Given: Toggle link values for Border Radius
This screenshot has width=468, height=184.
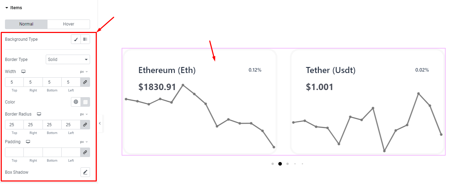Looking at the screenshot, I should pos(85,125).
